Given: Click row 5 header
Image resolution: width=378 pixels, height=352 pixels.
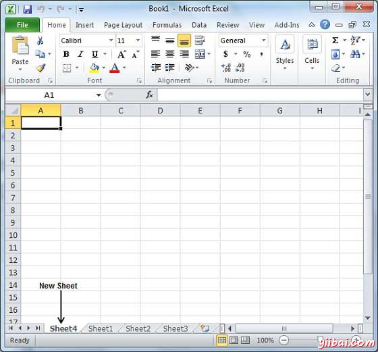Looking at the screenshot, I should click(13, 173).
